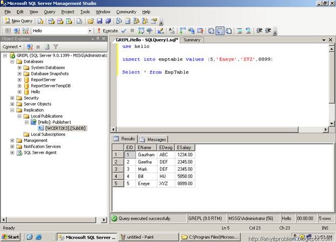Open the Query menu
This screenshot has width=336, height=242.
tap(50, 12)
